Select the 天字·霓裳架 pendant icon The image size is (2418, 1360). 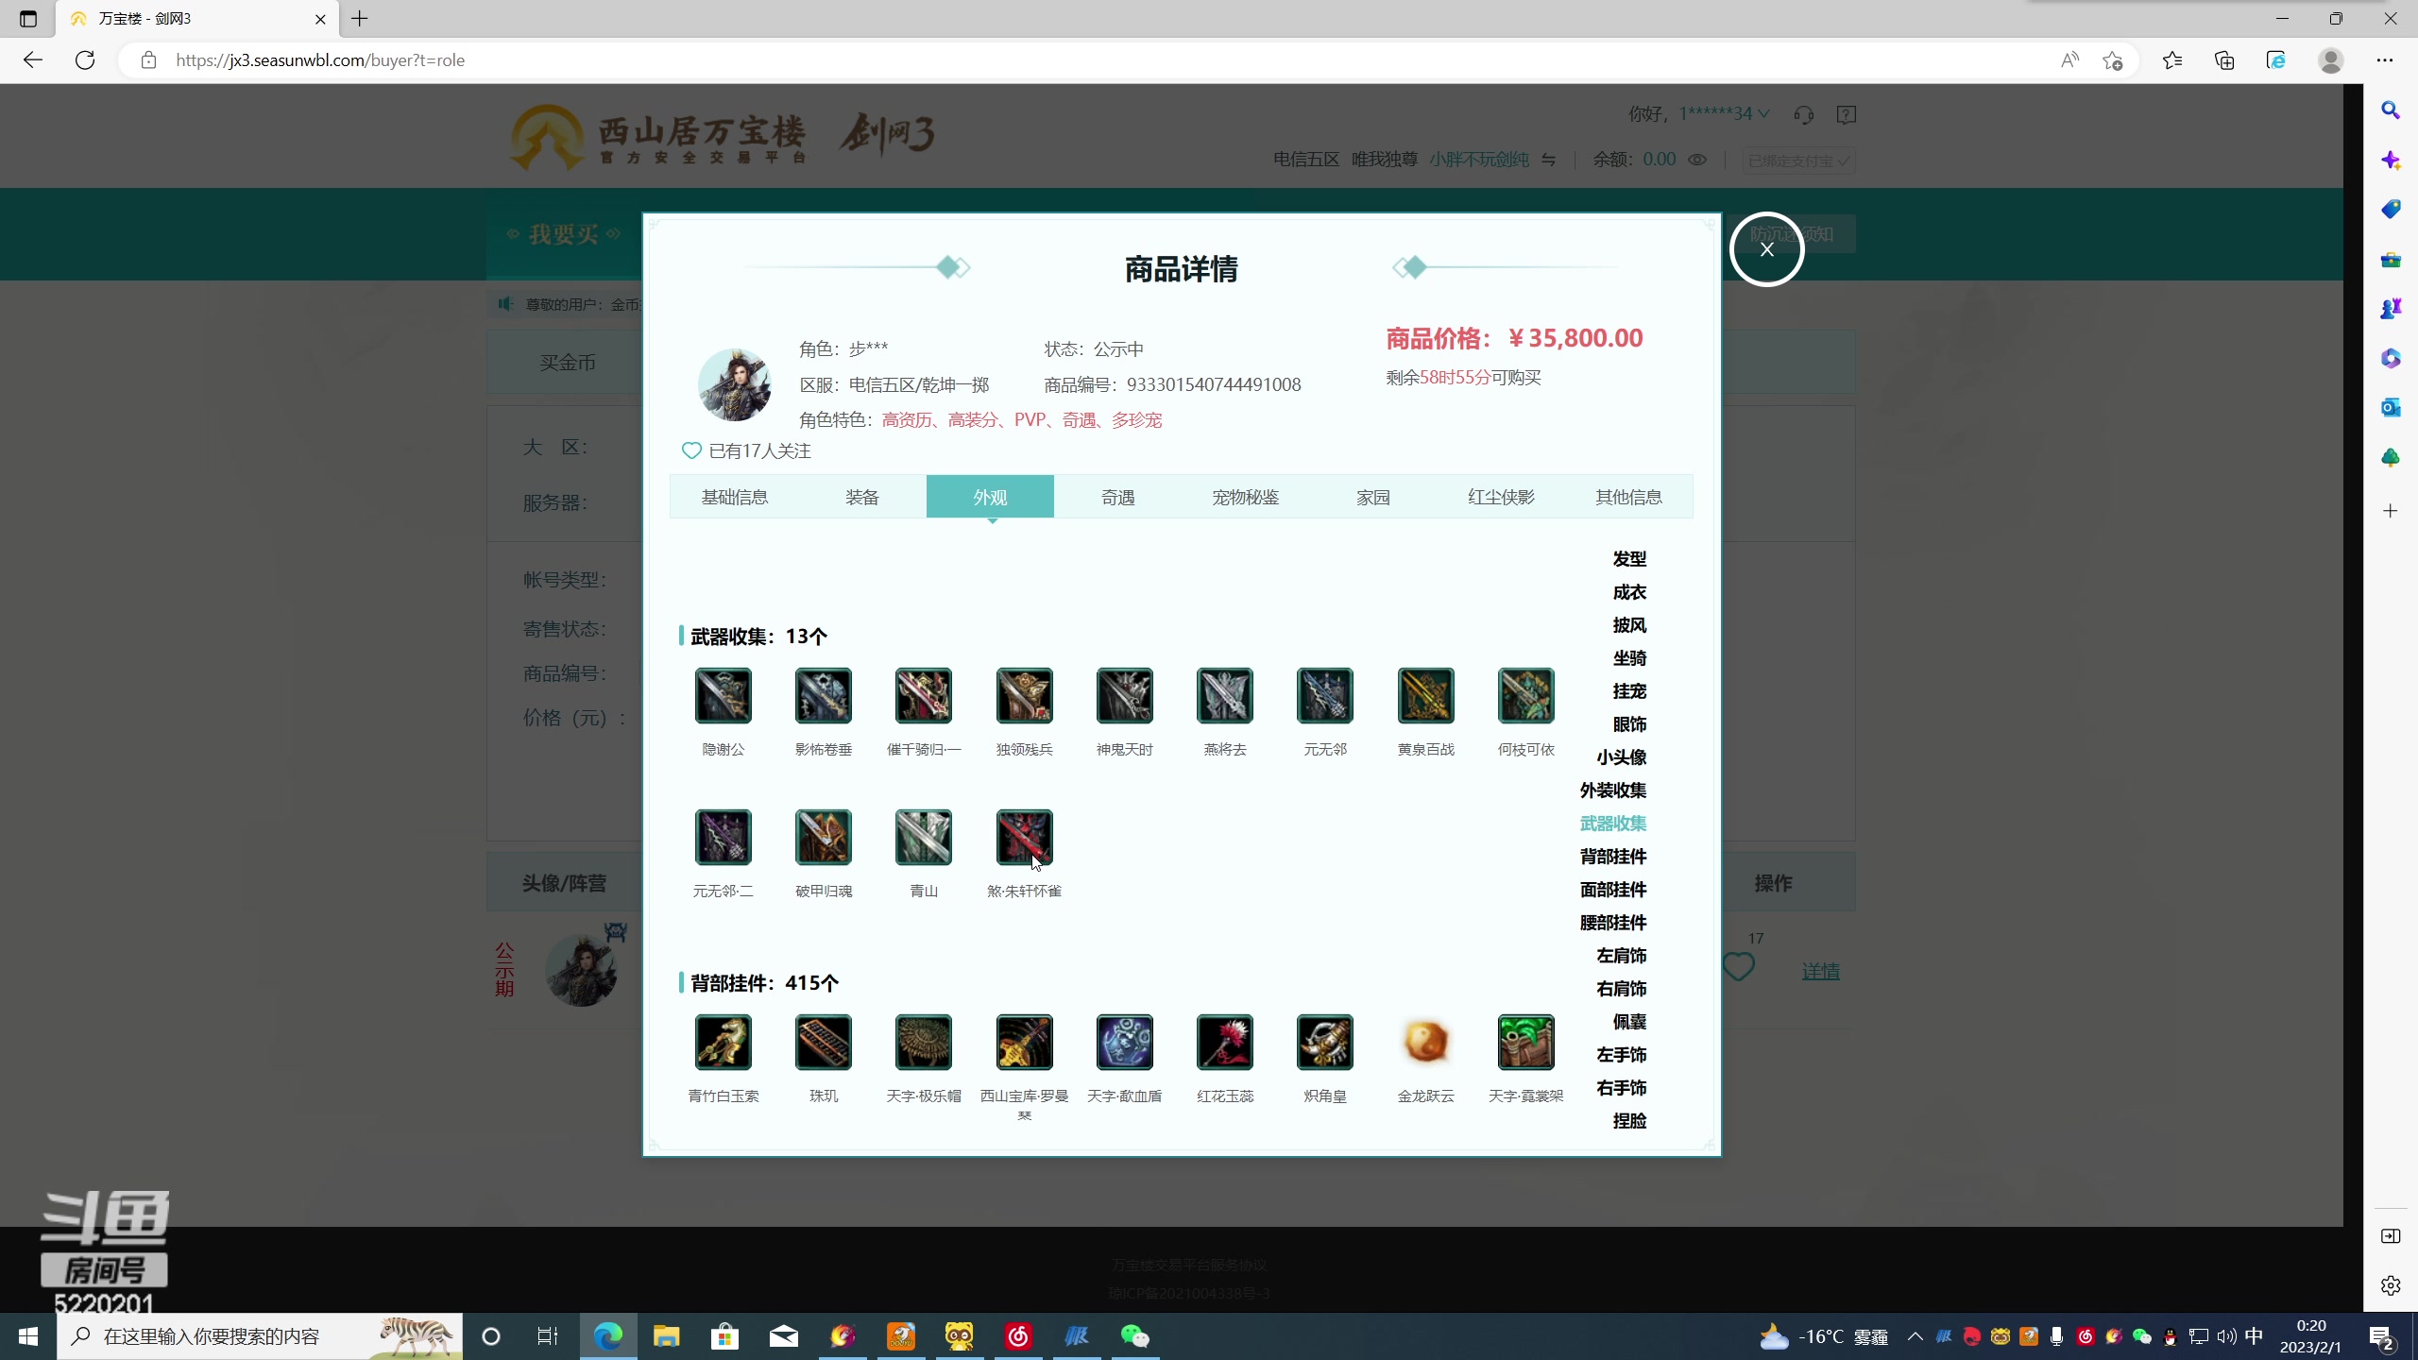tap(1525, 1042)
